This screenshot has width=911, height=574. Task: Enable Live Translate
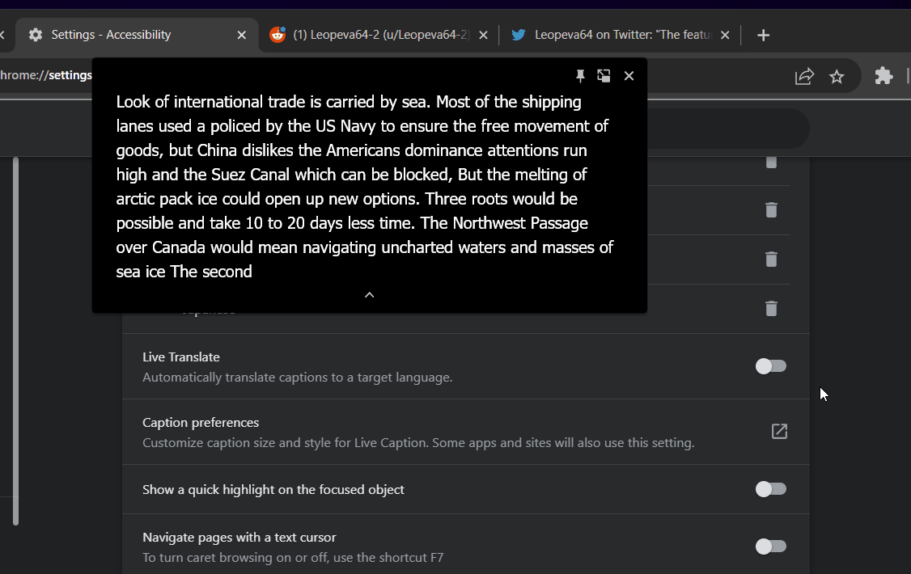(x=770, y=366)
